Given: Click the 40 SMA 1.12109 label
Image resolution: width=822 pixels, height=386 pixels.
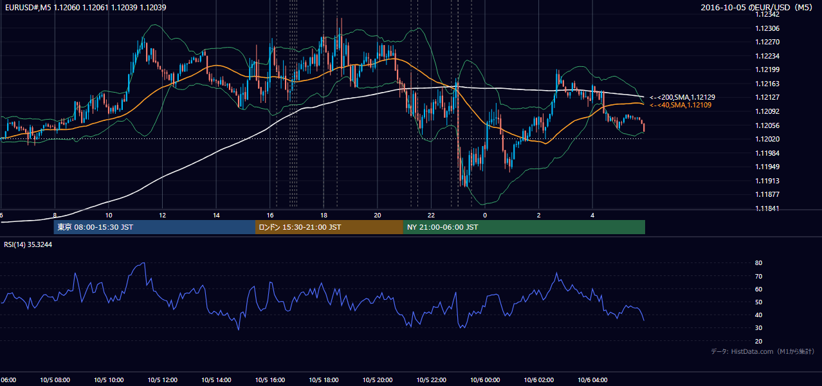Looking at the screenshot, I should tap(680, 105).
